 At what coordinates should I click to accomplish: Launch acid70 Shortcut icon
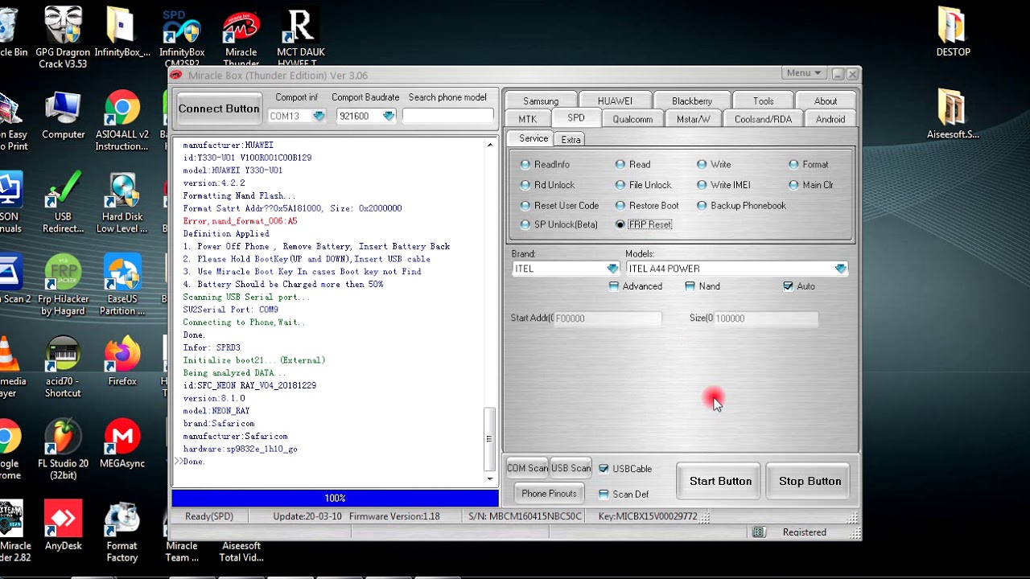point(63,367)
